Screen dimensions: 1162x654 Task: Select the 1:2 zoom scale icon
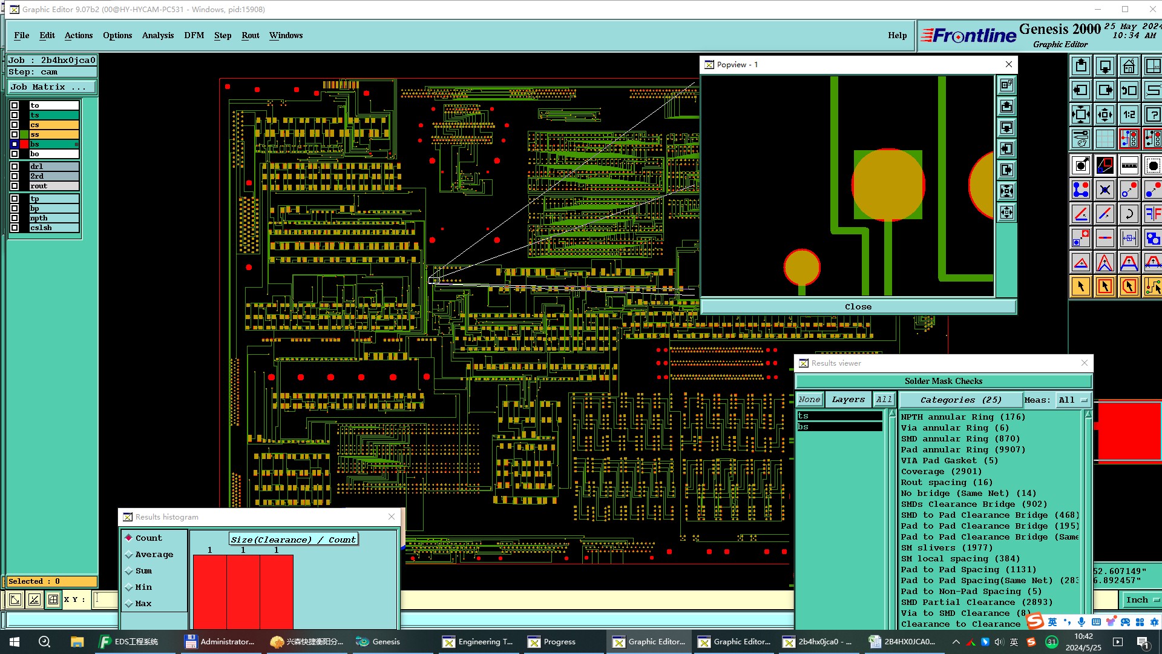pos(1129,114)
